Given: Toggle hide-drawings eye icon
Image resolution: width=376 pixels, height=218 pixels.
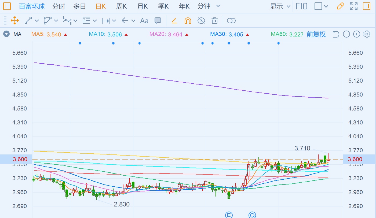Looking at the screenshot, I should click(201, 21).
